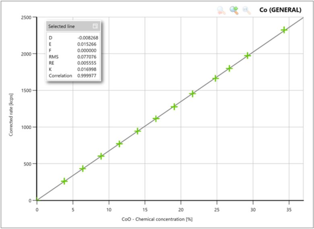Select the Co (GENERAL) chart title

pyautogui.click(x=280, y=10)
